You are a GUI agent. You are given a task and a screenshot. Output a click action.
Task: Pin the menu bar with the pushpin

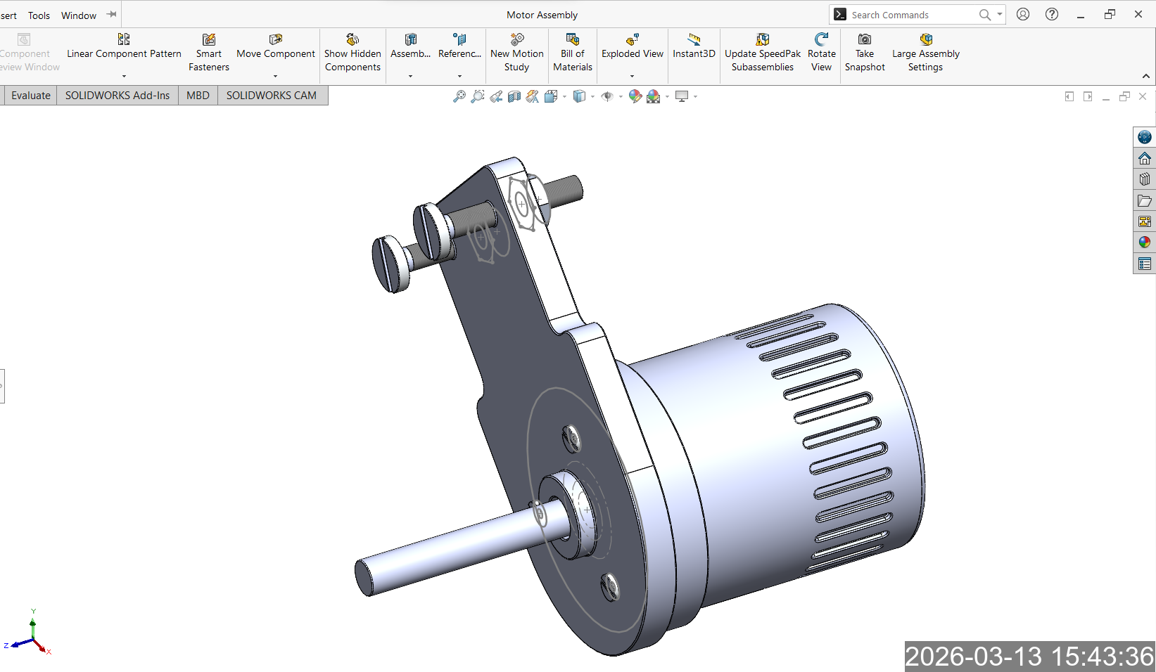click(112, 15)
